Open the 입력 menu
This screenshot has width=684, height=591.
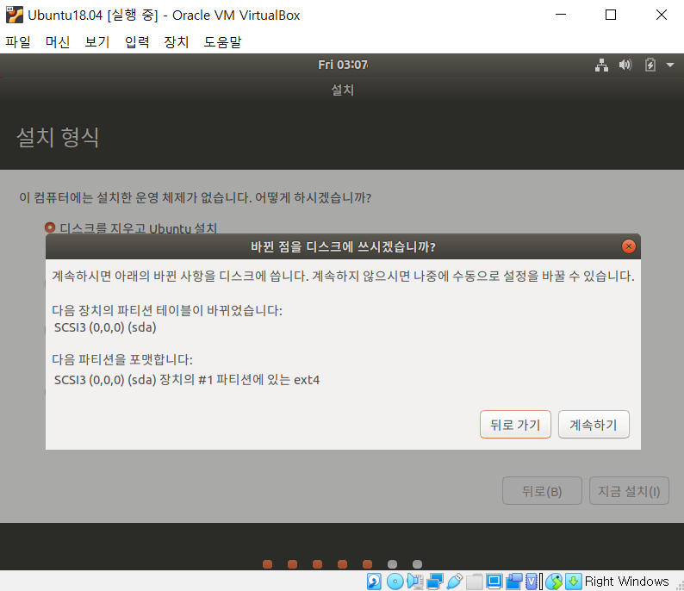[136, 42]
